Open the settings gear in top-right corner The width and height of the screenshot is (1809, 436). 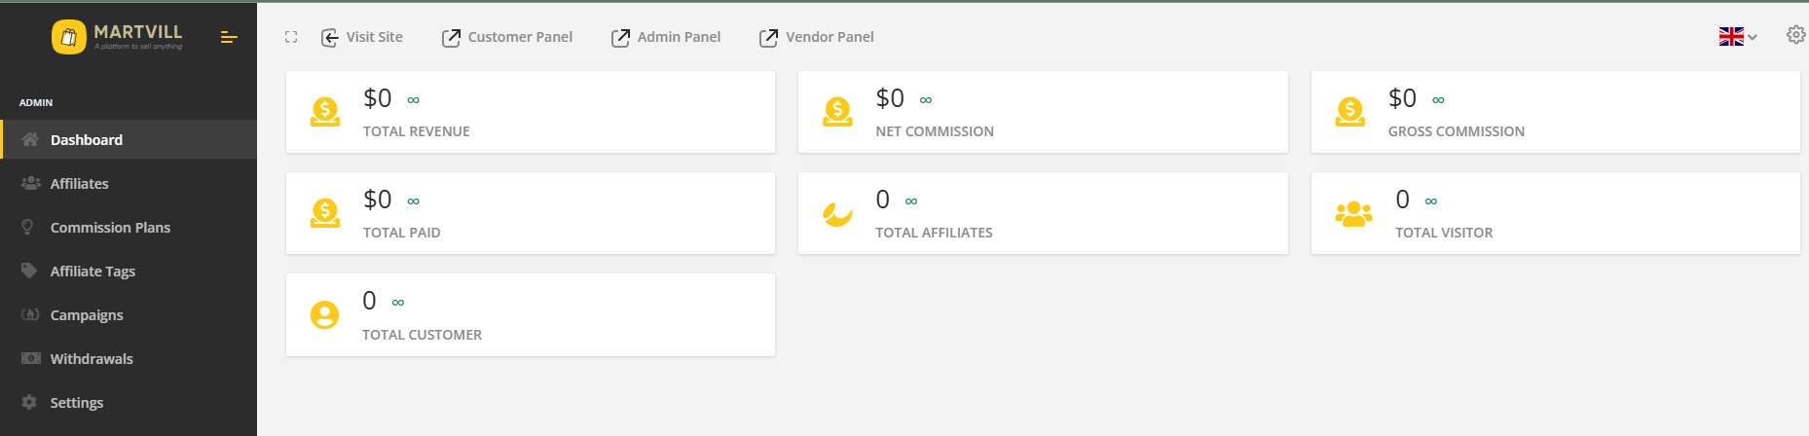coord(1795,35)
